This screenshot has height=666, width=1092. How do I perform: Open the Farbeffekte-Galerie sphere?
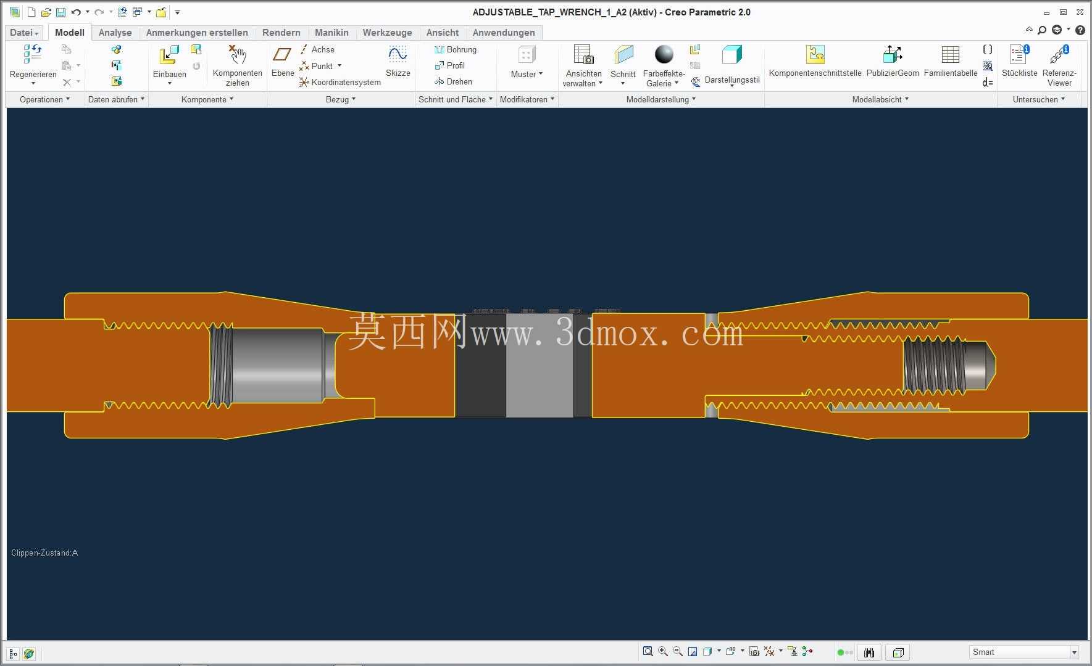click(664, 54)
